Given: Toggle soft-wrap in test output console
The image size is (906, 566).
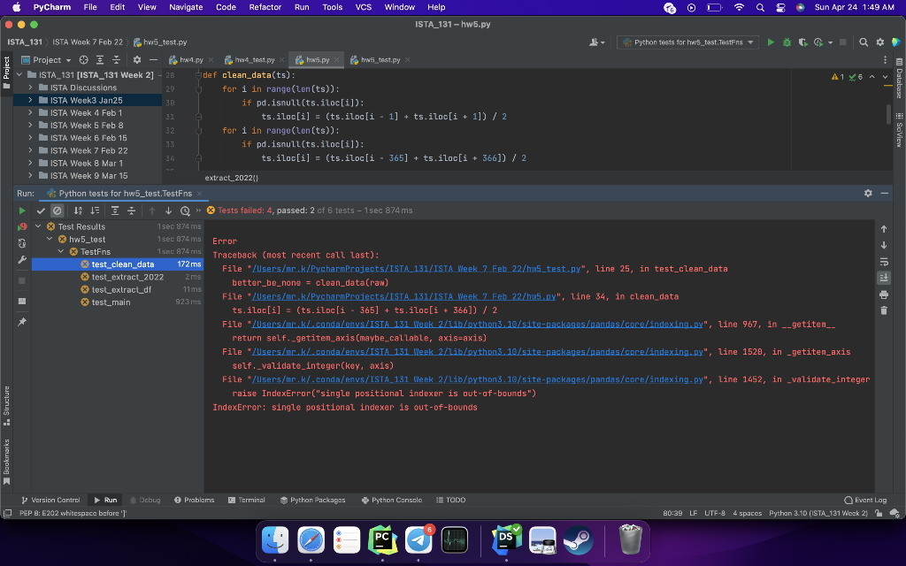Looking at the screenshot, I should pos(883,261).
